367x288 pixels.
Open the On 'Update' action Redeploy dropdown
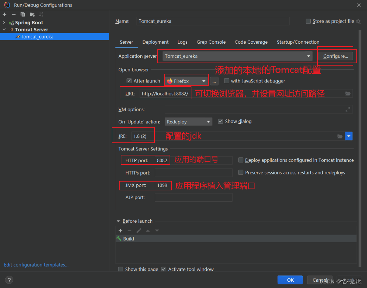coord(188,122)
